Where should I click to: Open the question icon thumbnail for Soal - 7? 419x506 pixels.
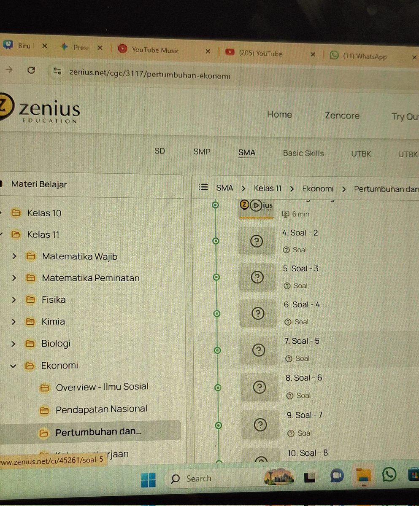[x=260, y=425]
